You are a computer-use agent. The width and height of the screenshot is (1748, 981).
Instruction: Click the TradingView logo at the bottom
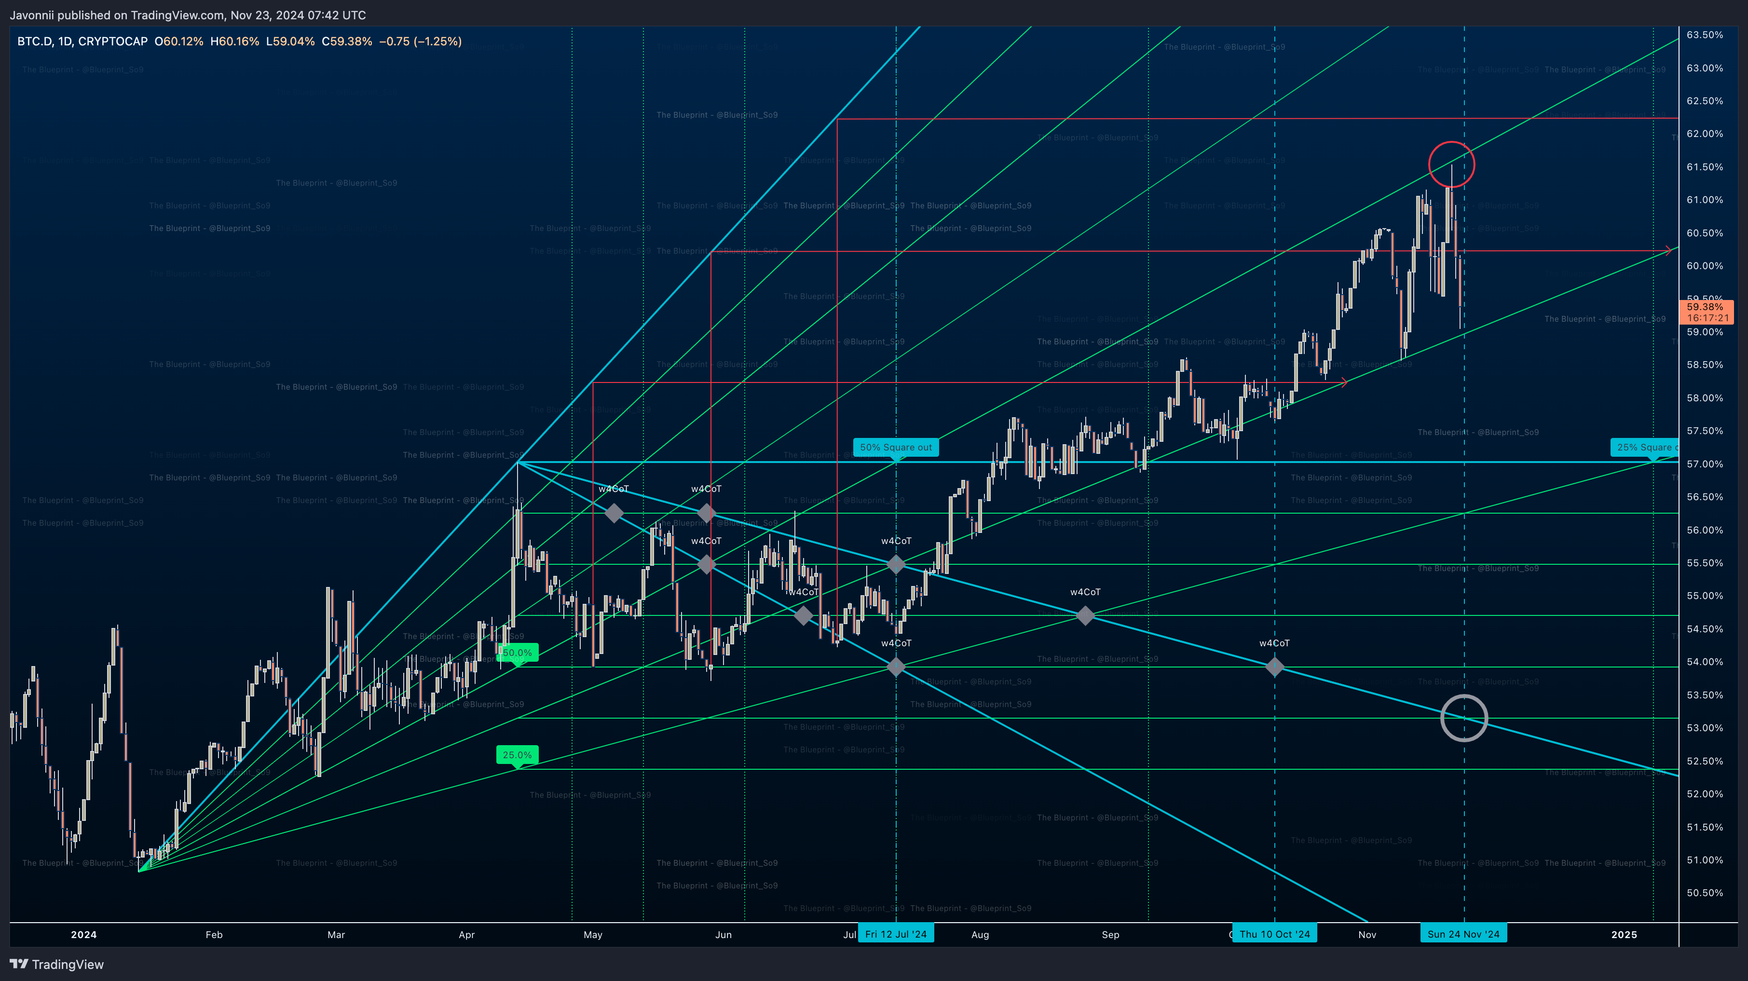coord(57,964)
